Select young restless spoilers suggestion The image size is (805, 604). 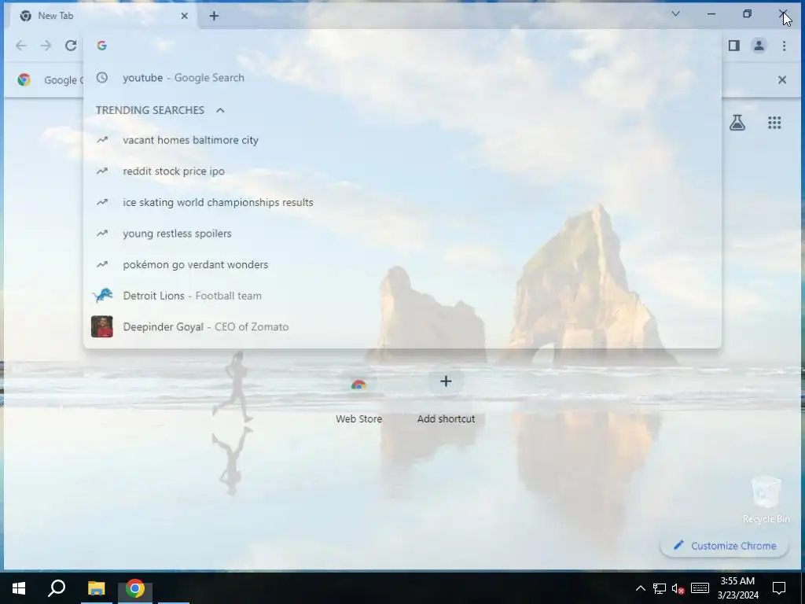[402, 233]
